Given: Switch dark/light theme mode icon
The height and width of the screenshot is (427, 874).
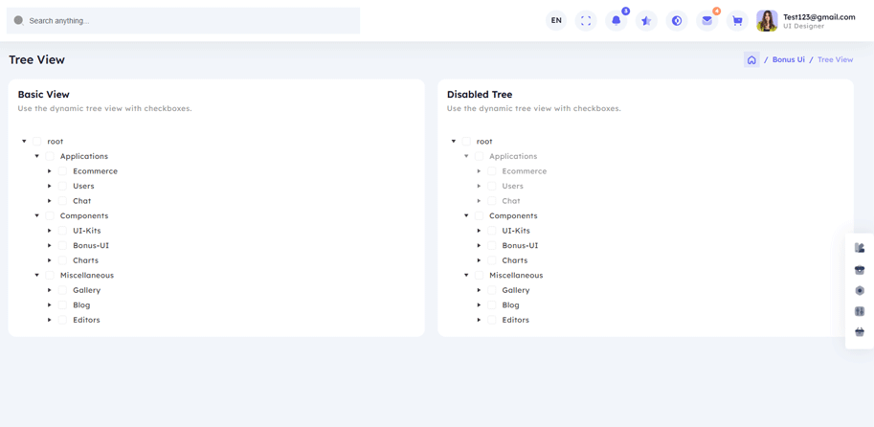Looking at the screenshot, I should [677, 20].
